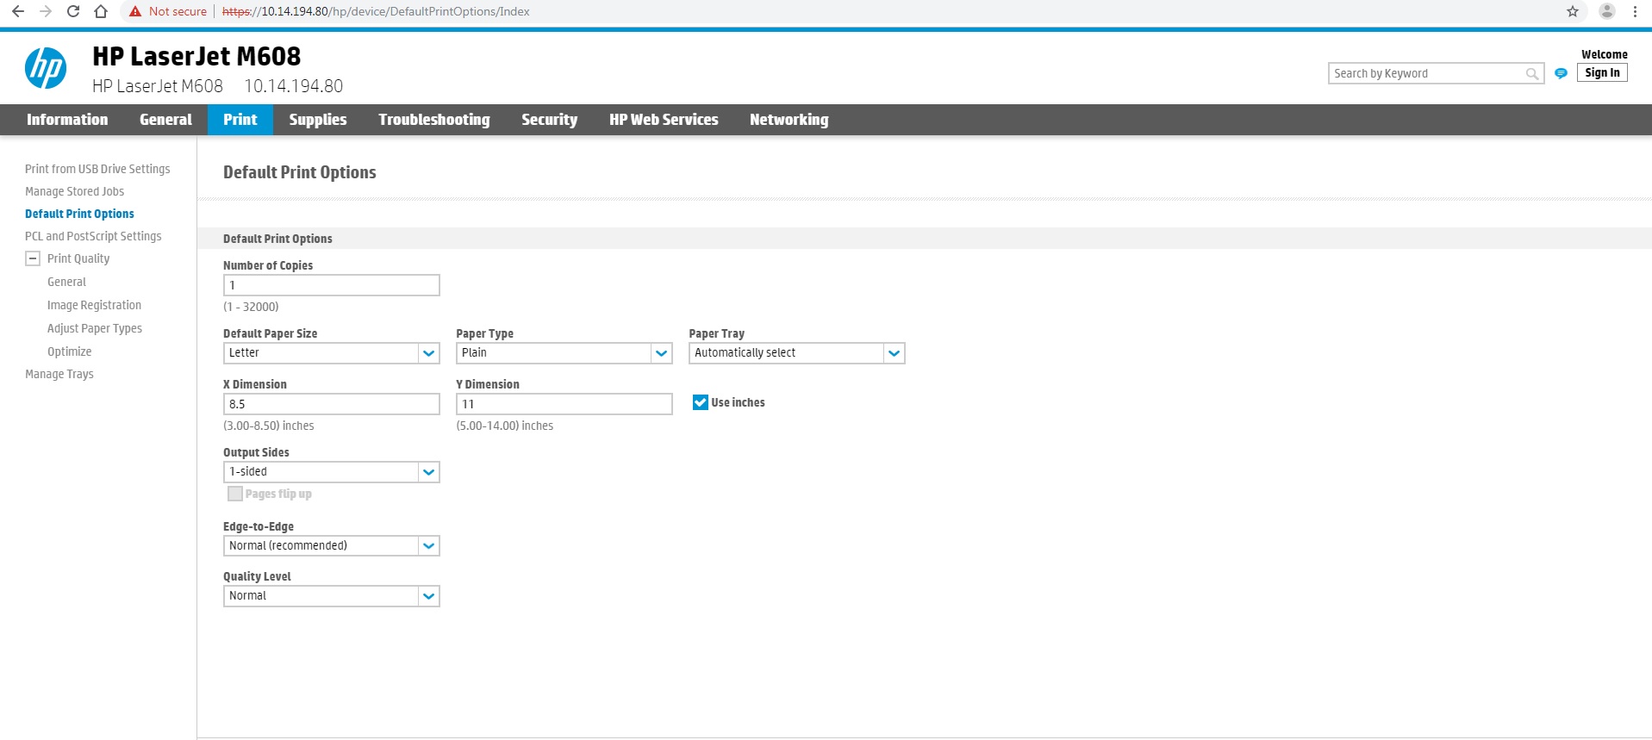1652x740 pixels.
Task: Collapse the Print Quality tree node
Action: [33, 258]
